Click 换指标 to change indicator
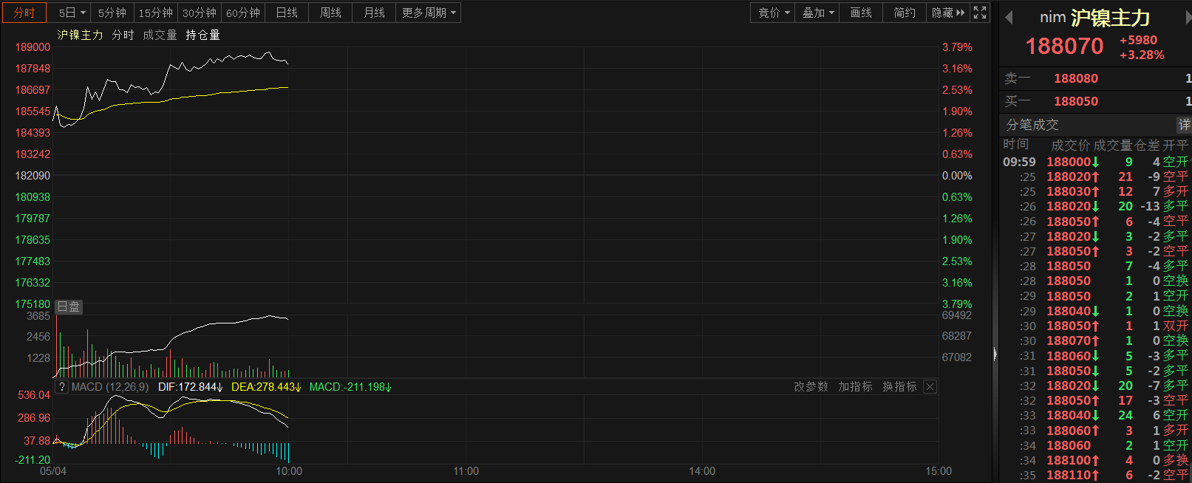Viewport: 1192px width, 483px height. pyautogui.click(x=899, y=387)
